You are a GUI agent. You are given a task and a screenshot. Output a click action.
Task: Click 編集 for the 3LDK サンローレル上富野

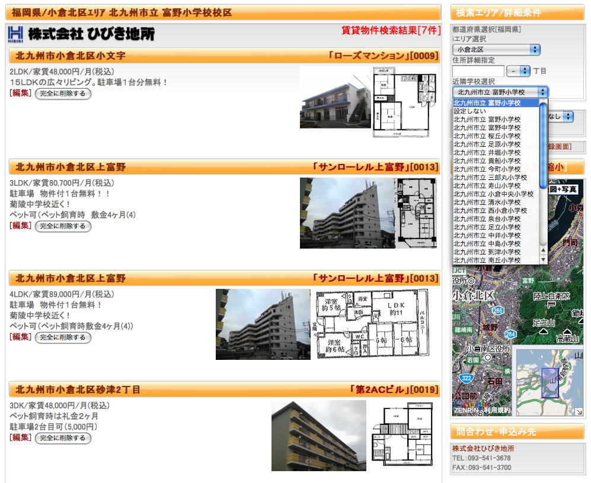pyautogui.click(x=20, y=226)
